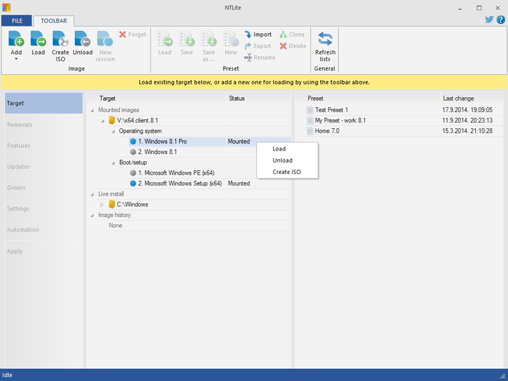Collapse the Operating system node
Screen dimensions: 508x381
click(113, 131)
